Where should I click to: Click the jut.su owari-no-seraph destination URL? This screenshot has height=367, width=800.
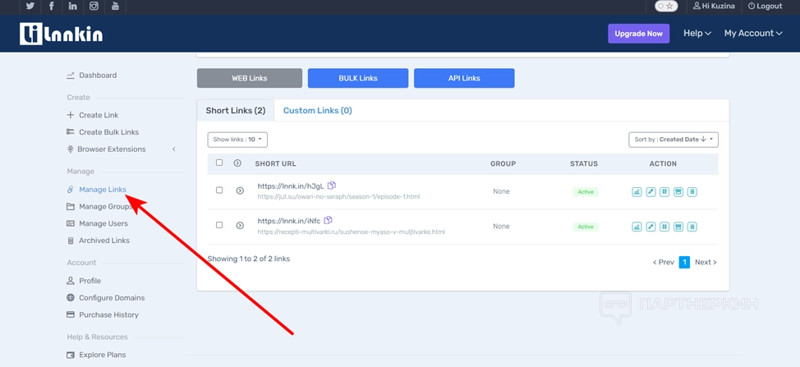pos(338,197)
